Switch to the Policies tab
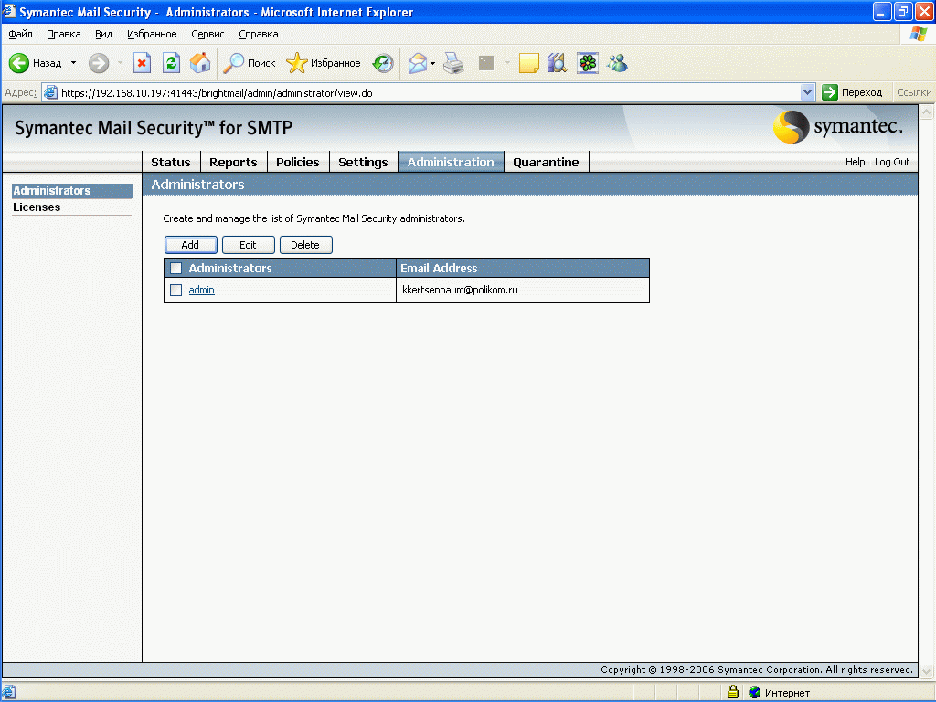936x702 pixels. coord(298,162)
